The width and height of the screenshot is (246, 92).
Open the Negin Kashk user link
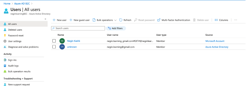[x=74, y=41]
